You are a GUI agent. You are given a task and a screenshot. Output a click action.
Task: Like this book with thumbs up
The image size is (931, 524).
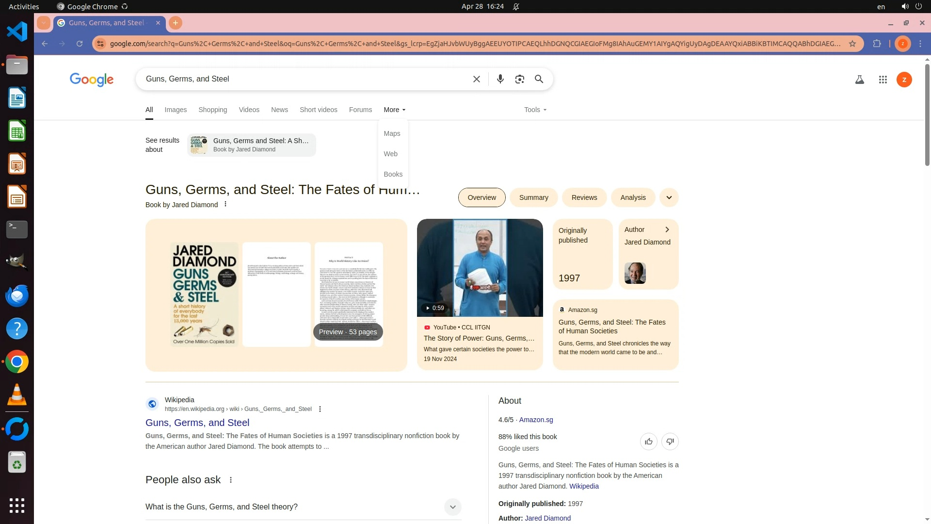click(648, 442)
